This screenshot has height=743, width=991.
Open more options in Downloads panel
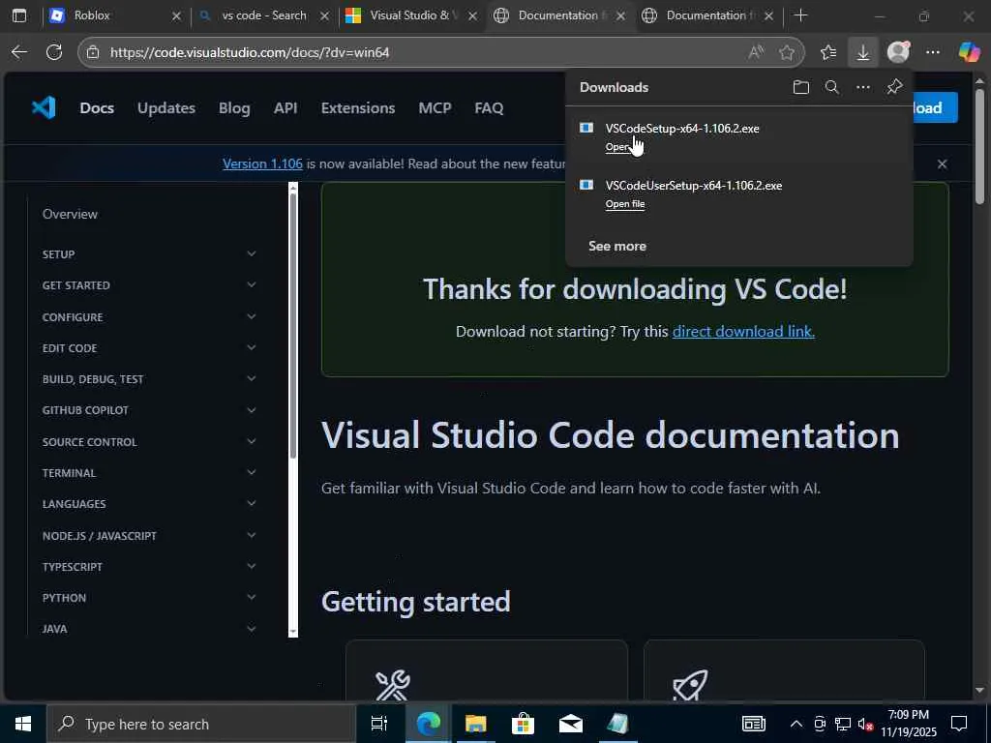pyautogui.click(x=862, y=87)
